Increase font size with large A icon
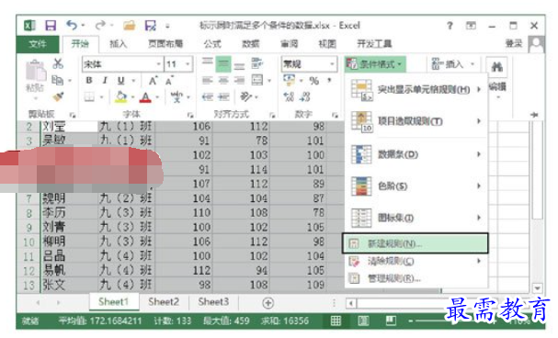The height and width of the screenshot is (338, 558). 153,81
